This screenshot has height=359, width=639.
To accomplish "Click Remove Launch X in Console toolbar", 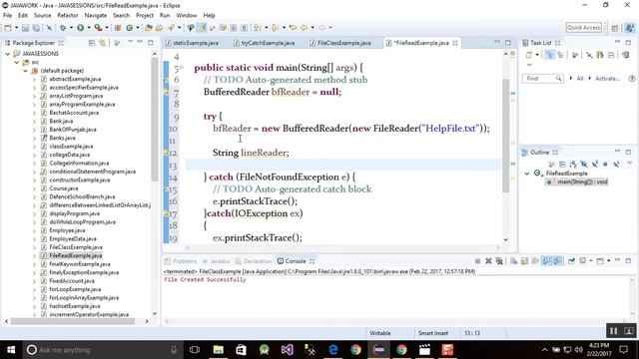I will 488,261.
